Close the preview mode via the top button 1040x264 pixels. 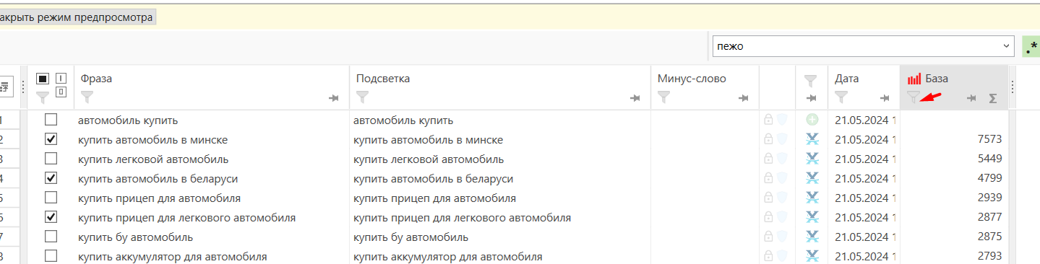click(78, 17)
